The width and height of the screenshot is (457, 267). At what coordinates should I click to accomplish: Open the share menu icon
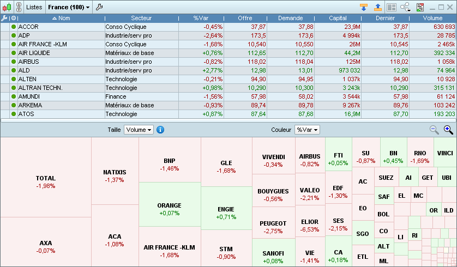(x=406, y=7)
